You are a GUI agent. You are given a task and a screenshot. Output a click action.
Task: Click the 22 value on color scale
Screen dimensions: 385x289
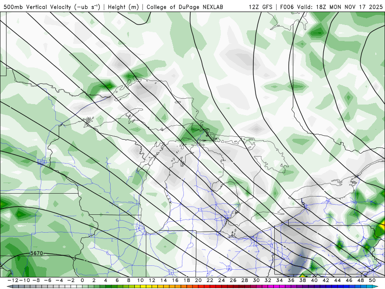[x=210, y=280]
